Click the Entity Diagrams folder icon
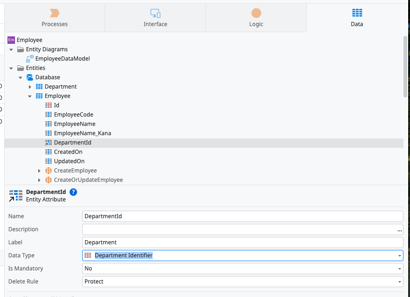The height and width of the screenshot is (297, 410). click(x=21, y=49)
